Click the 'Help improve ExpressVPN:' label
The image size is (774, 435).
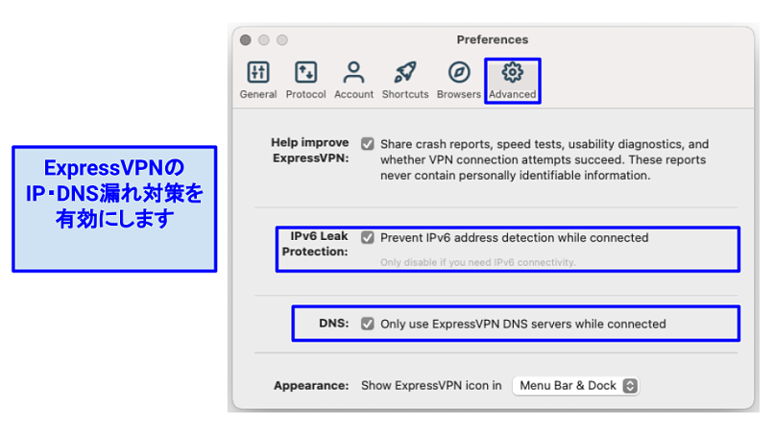coord(310,150)
